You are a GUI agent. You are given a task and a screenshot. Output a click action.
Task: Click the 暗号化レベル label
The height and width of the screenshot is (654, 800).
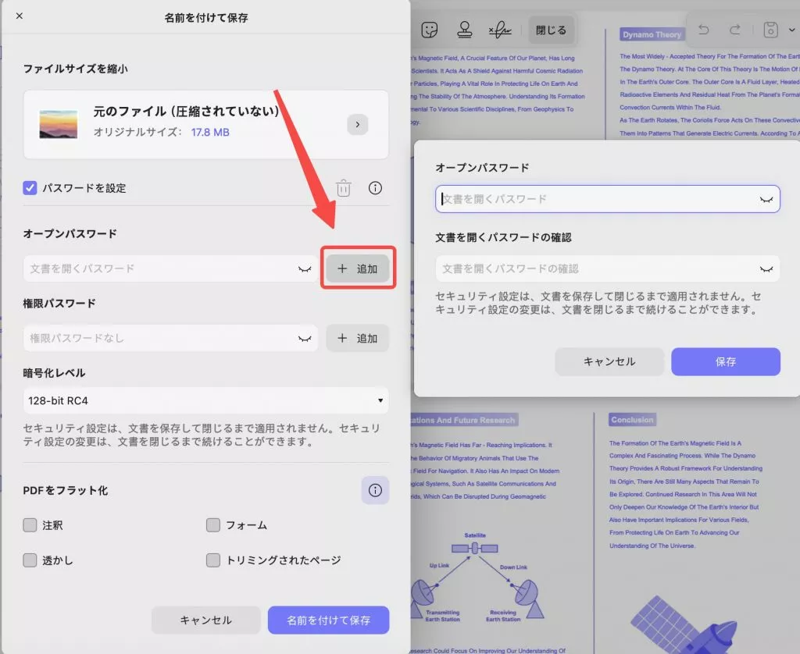[x=54, y=372]
